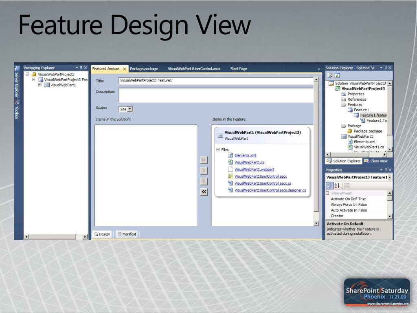The width and height of the screenshot is (417, 313).
Task: Click the add selected item arrow button
Action: (204, 171)
